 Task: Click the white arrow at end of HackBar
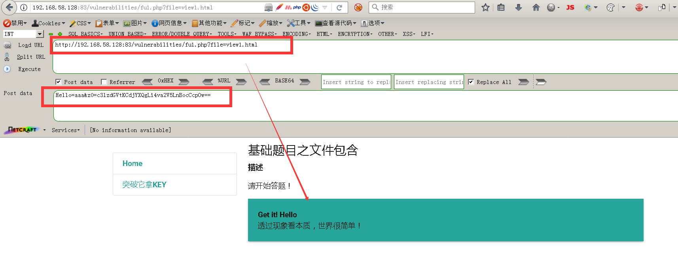(541, 82)
